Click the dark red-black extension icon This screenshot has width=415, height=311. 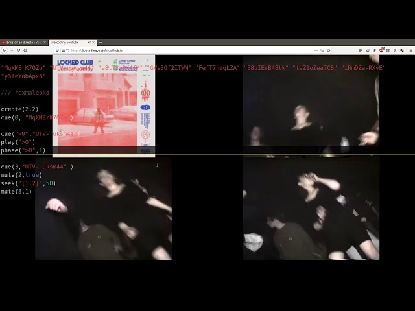point(402,51)
